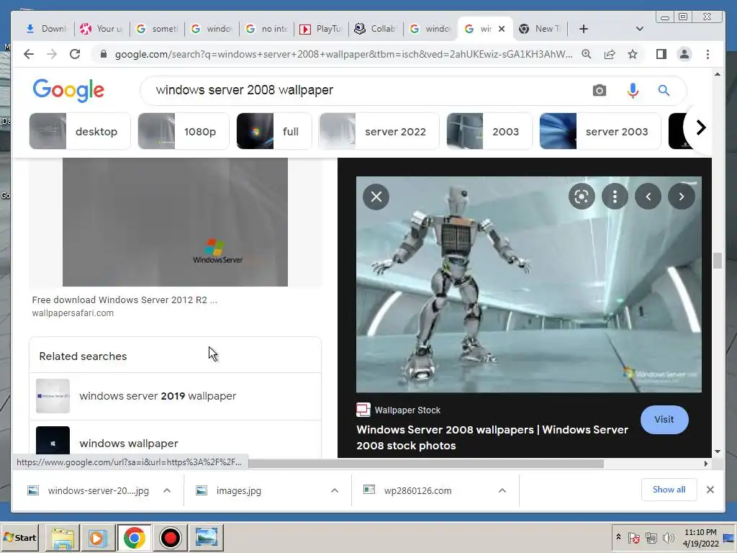Click the robot wallpaper preview image
This screenshot has height=553, width=737.
pyautogui.click(x=529, y=284)
